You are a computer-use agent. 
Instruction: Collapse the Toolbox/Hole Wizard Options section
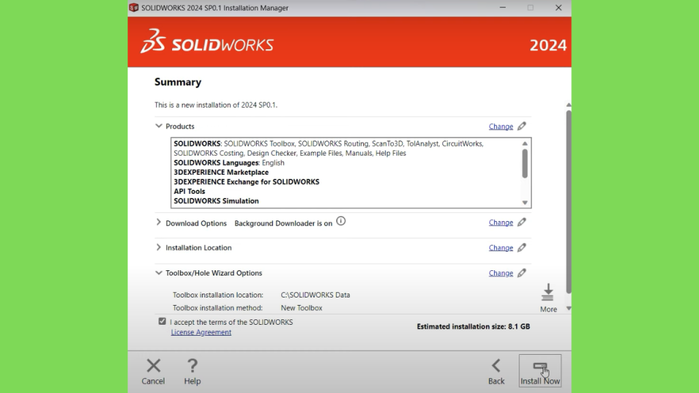[x=158, y=273]
